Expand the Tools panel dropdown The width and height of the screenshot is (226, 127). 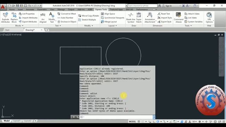(x=188, y=26)
